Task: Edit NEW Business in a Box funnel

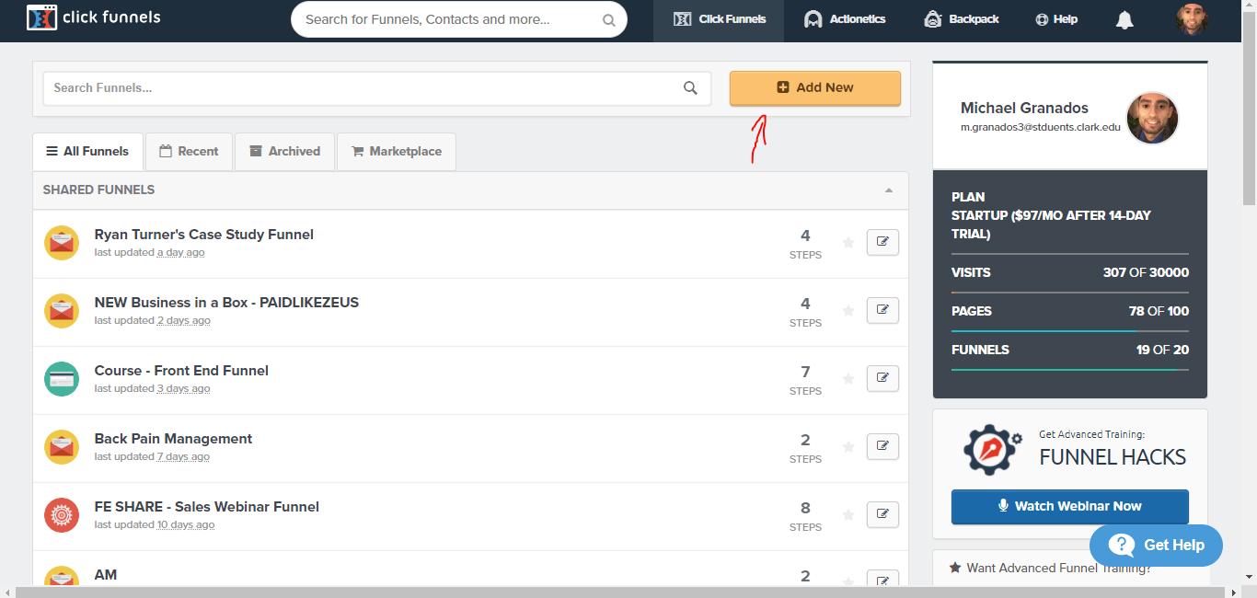Action: pos(882,310)
